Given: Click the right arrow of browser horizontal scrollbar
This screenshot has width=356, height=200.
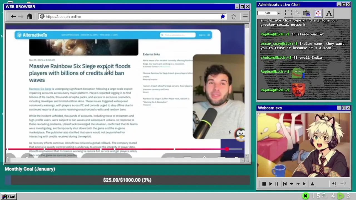Looking at the screenshot, I should tap(242, 160).
